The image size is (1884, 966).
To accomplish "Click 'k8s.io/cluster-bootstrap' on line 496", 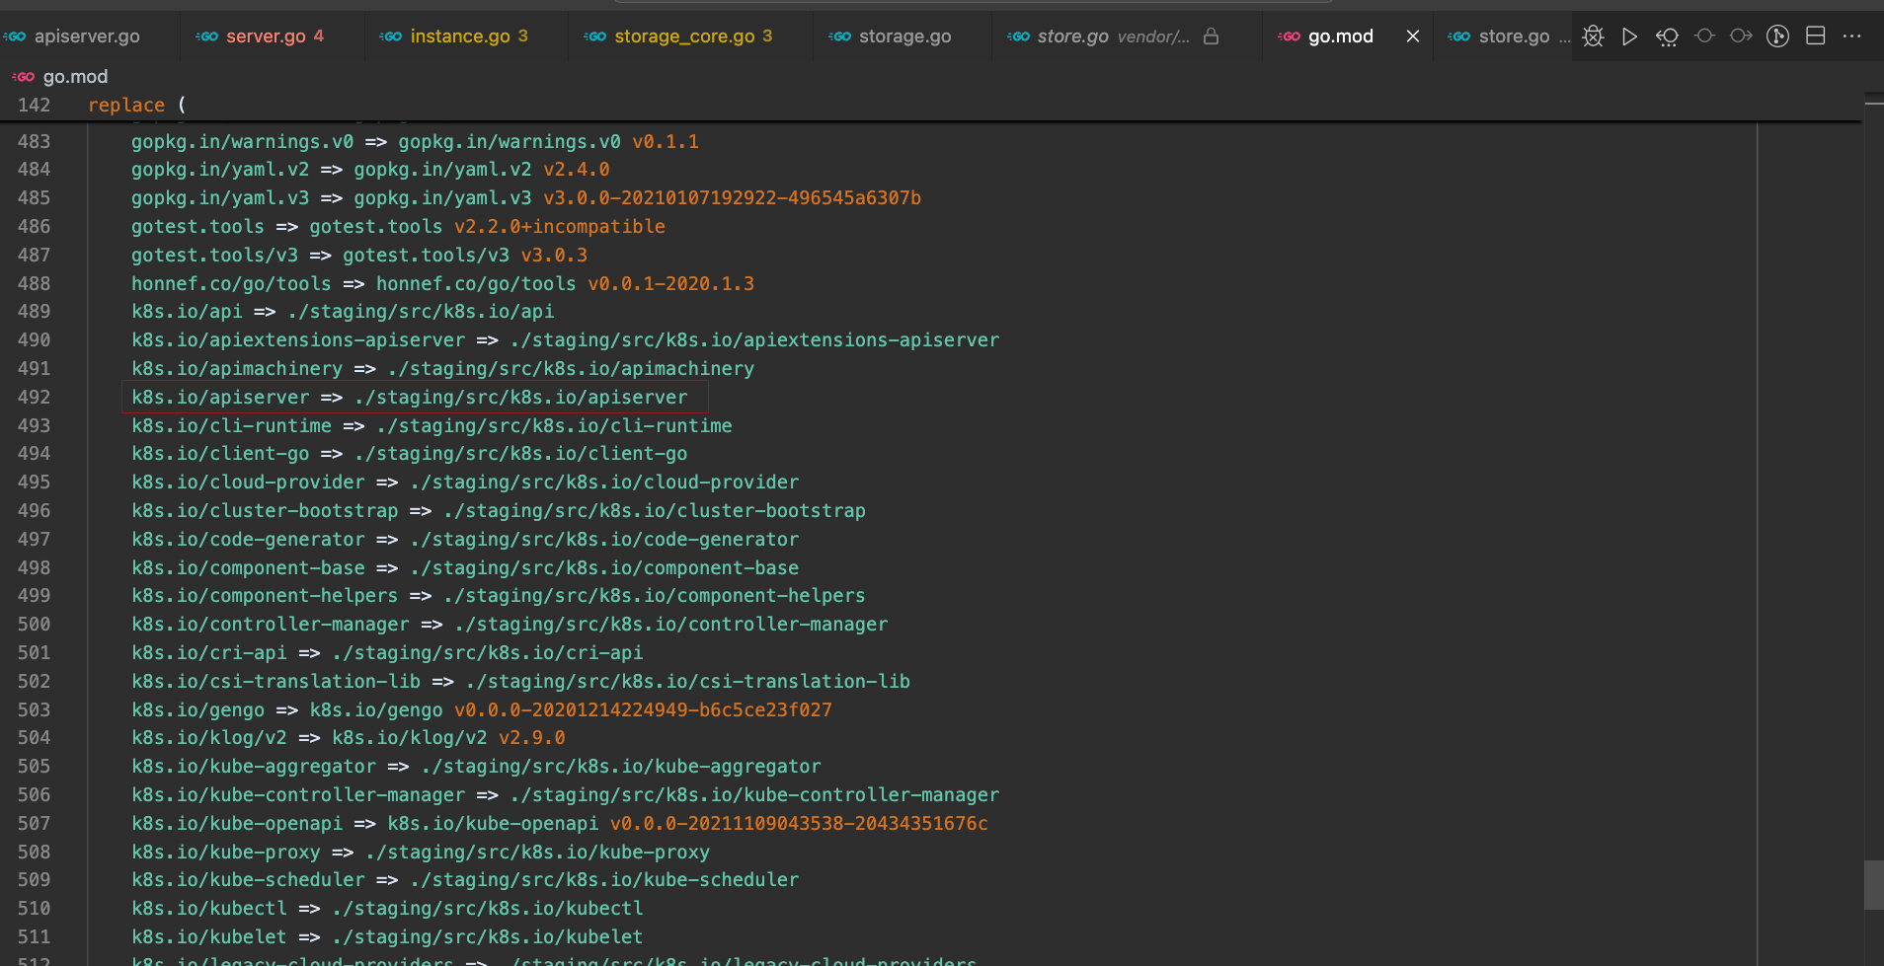I will tap(265, 511).
